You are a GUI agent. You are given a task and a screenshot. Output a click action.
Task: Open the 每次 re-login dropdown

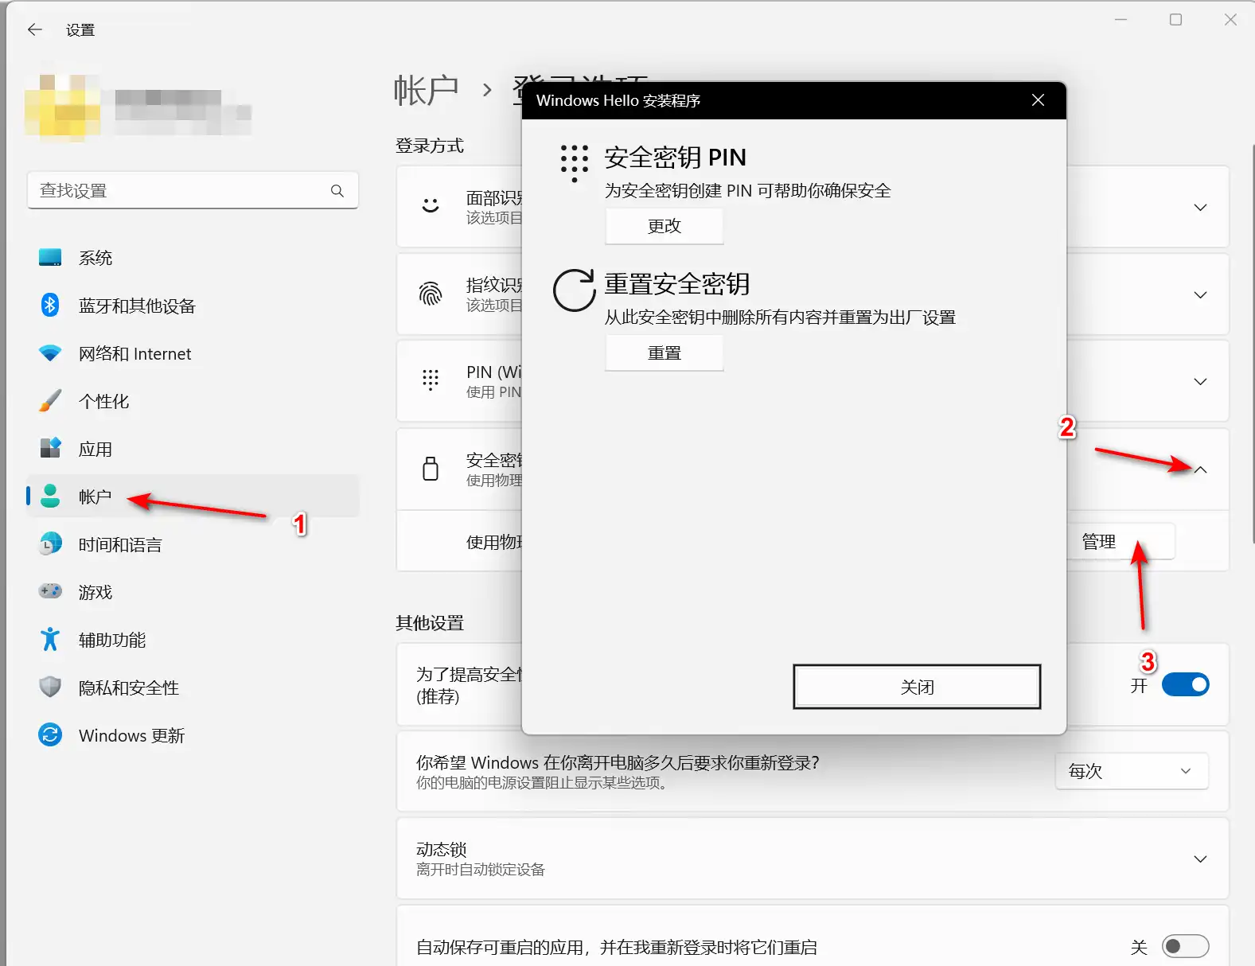1132,771
